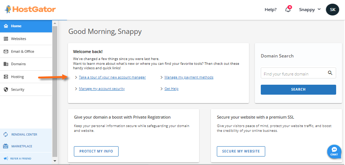The width and height of the screenshot is (345, 165).
Task: Click the PROTECT MY INFO button
Action: point(96,151)
